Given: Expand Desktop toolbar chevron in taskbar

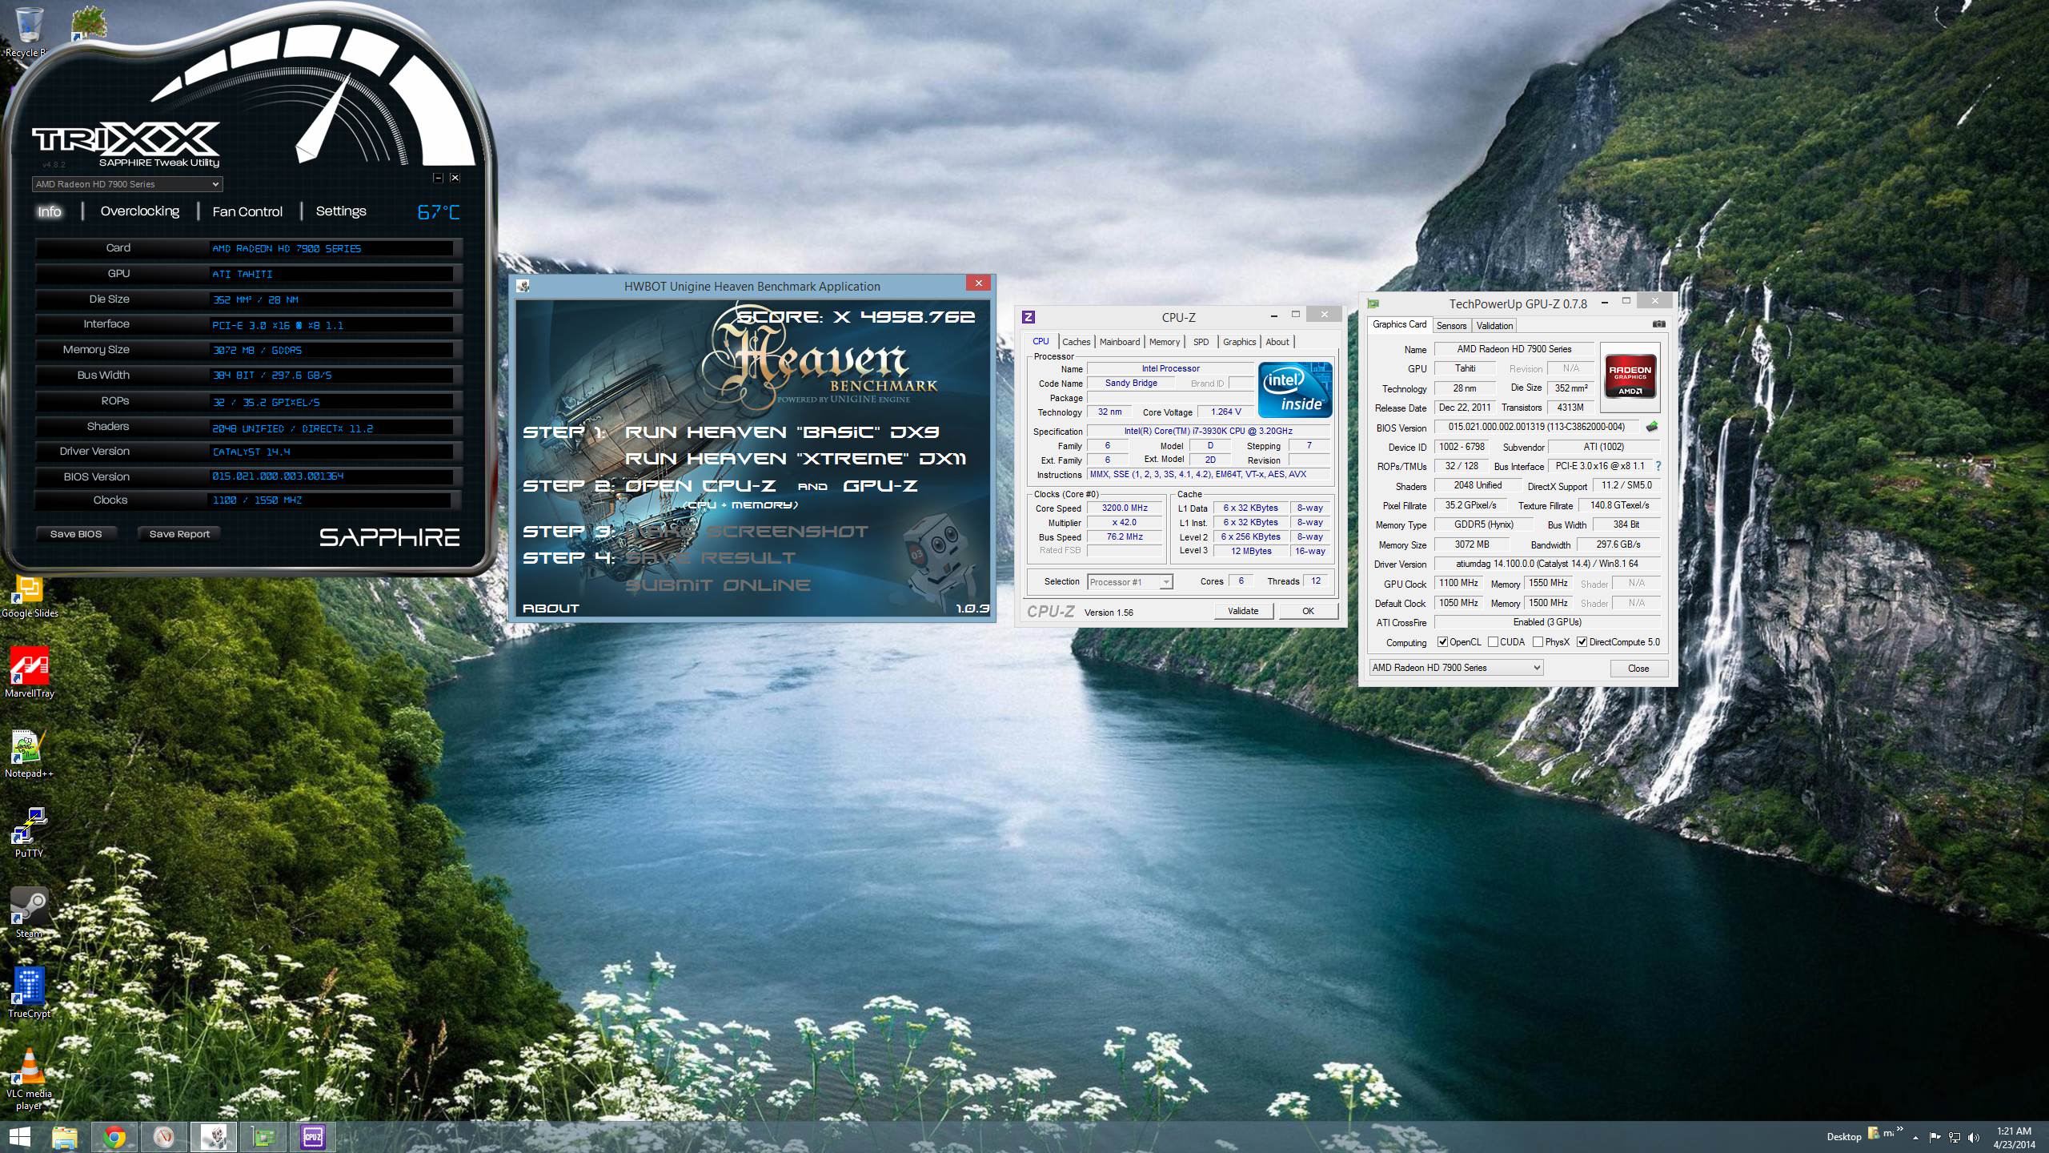Looking at the screenshot, I should (1899, 1128).
